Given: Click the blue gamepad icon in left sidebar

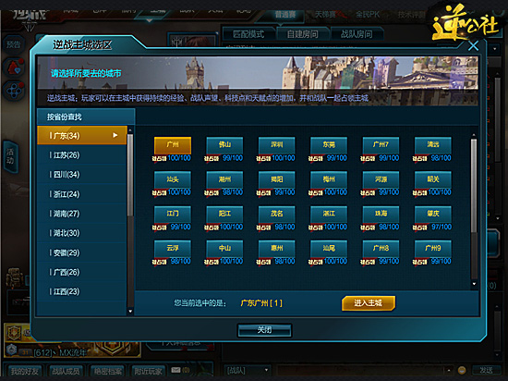Looking at the screenshot, I should point(14,91).
